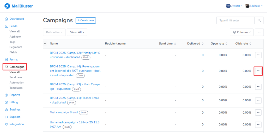Open actions menu for Unnamed campaign row
267x133 pixels.
tap(258, 124)
